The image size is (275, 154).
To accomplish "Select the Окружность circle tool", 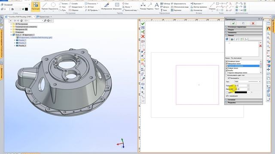I will point(53,7).
